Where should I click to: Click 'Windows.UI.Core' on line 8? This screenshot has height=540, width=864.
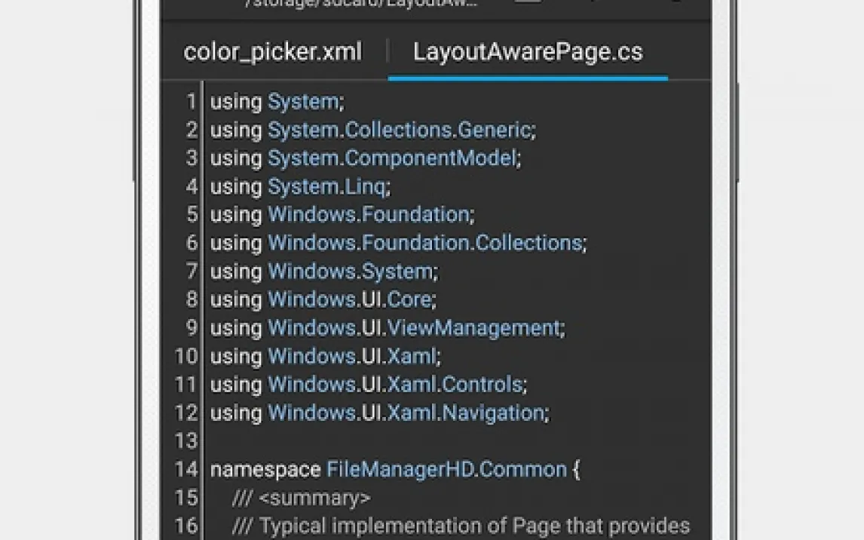tap(350, 299)
